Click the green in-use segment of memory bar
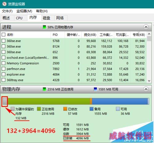 (49, 101)
